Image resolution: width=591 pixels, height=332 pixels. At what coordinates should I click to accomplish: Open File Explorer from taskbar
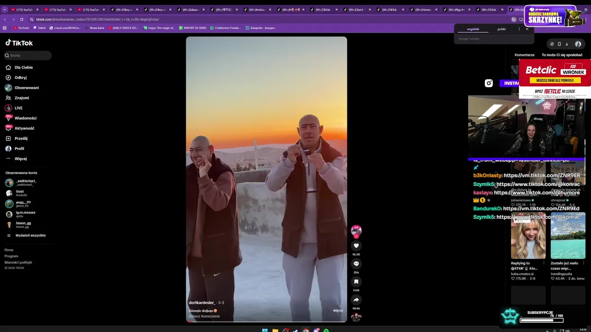pyautogui.click(x=275, y=330)
